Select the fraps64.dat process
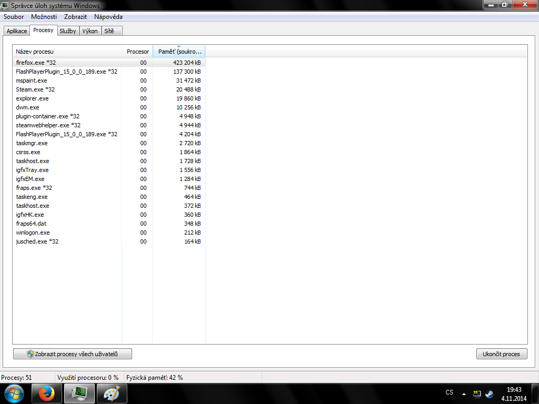The height and width of the screenshot is (404, 539). 109,223
